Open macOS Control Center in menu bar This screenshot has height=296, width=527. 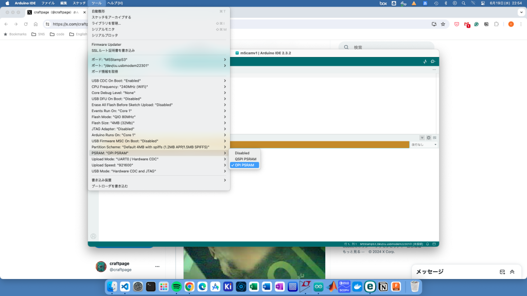pyautogui.click(x=483, y=3)
